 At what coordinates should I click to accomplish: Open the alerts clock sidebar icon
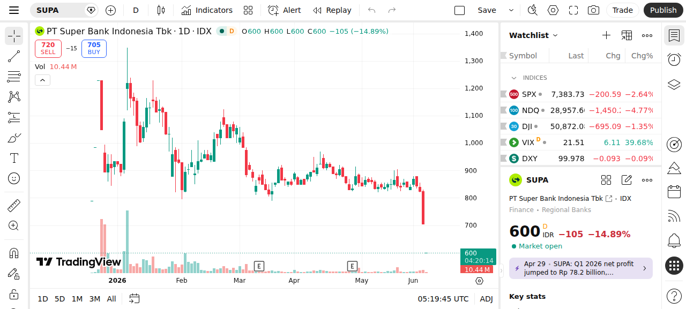point(674,59)
